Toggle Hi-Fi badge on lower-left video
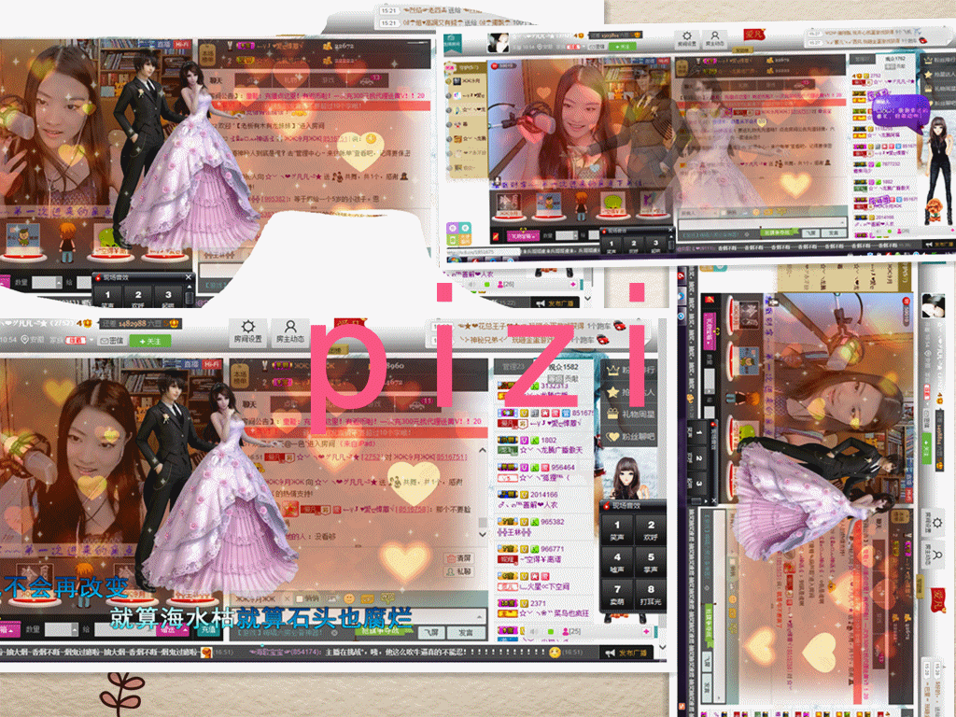Image resolution: width=956 pixels, height=717 pixels. (211, 363)
